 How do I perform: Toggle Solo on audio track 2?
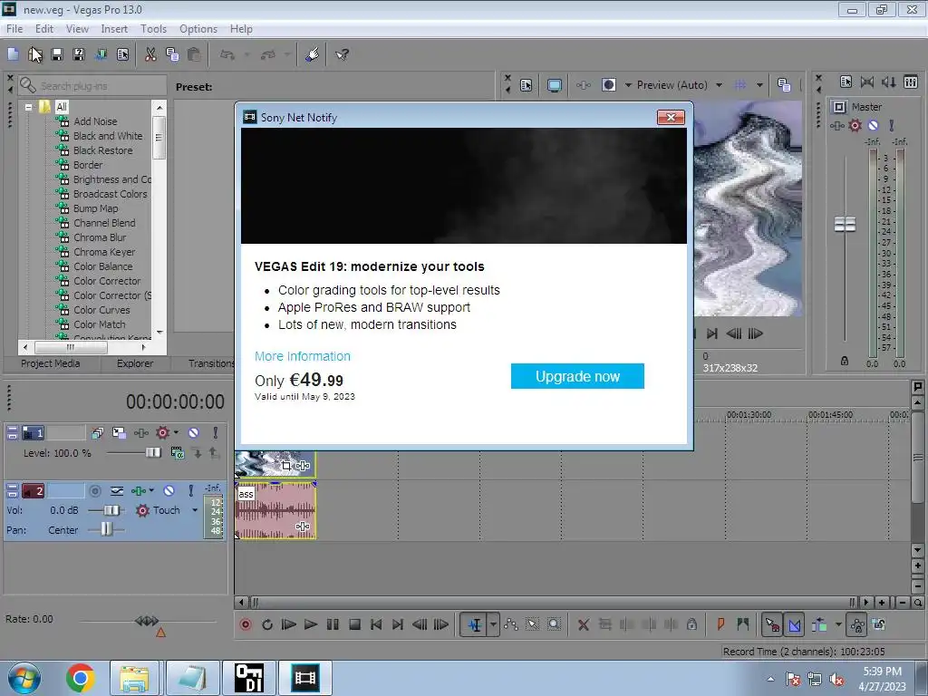[x=190, y=490]
